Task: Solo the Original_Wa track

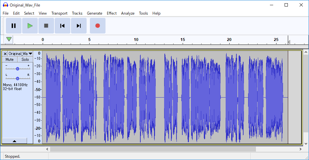Action: 25,60
